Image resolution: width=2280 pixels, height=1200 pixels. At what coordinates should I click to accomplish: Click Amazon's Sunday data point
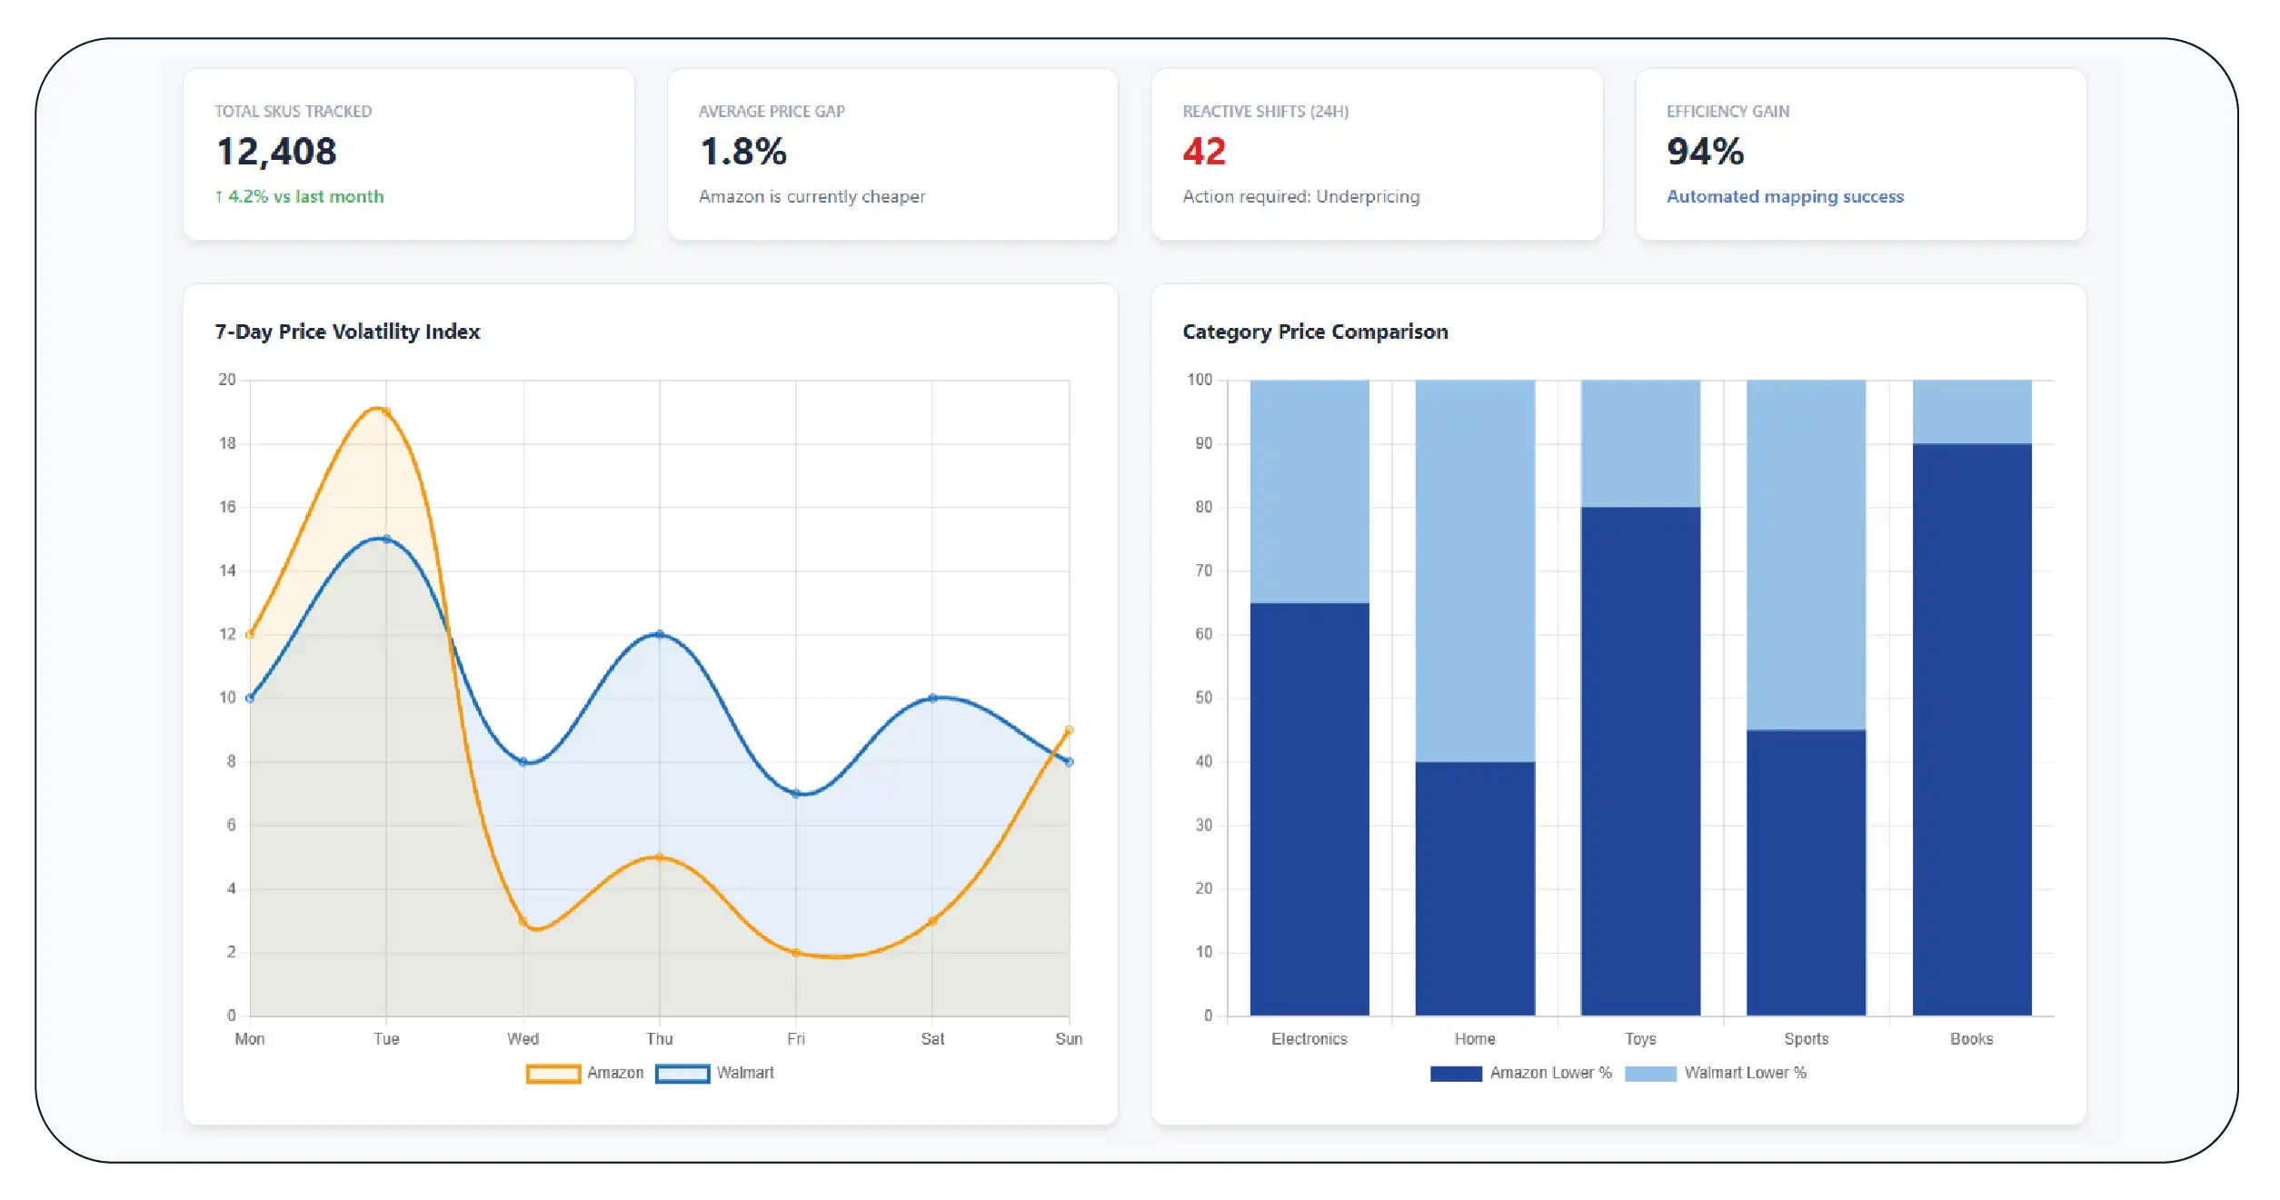point(1069,730)
